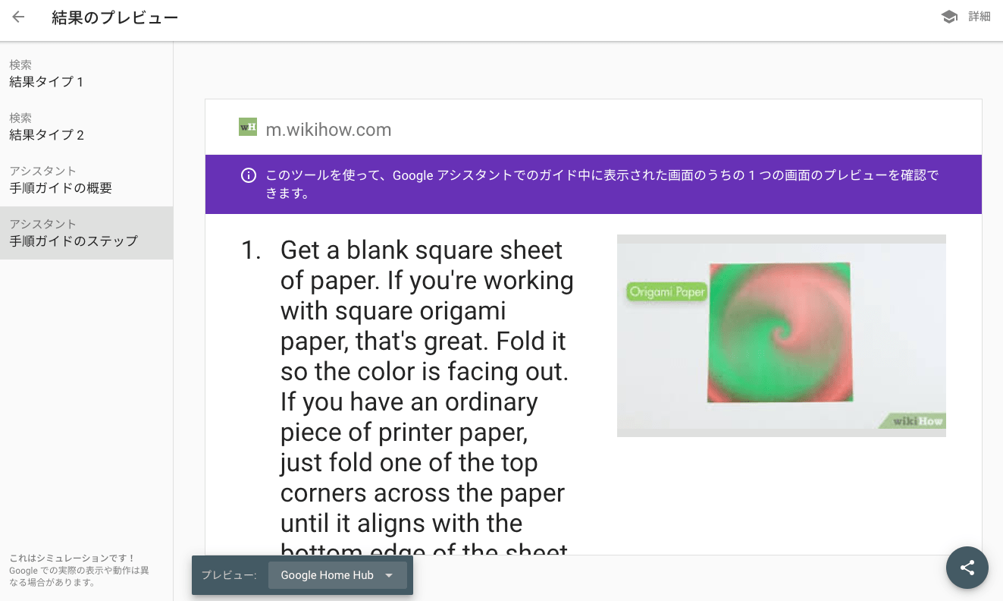Click the プレビュー label in bottom bar
Viewport: 1003px width, 601px height.
229,575
